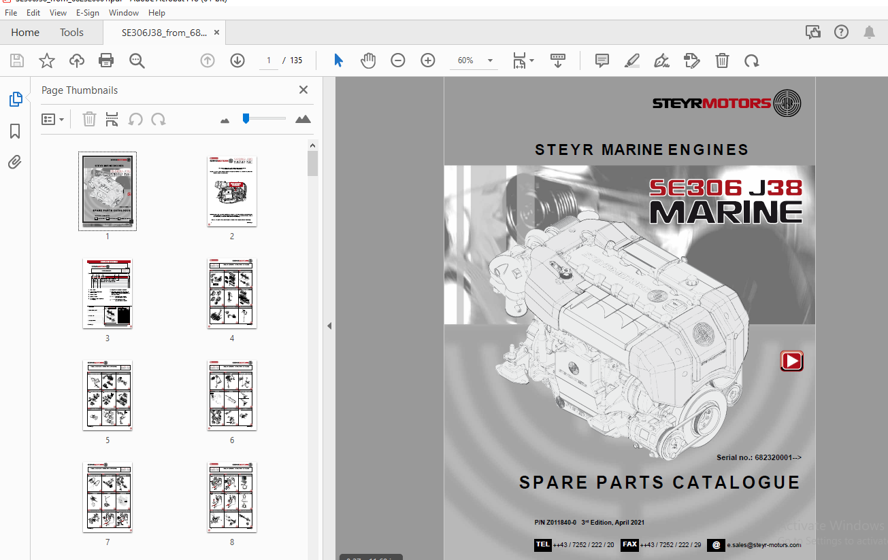The width and height of the screenshot is (888, 560).
Task: Open the Fill & Sign pen tool
Action: pos(661,61)
